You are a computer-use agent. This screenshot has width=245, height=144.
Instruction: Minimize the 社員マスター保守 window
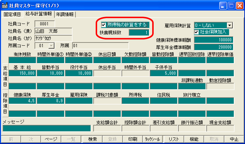[223, 6]
